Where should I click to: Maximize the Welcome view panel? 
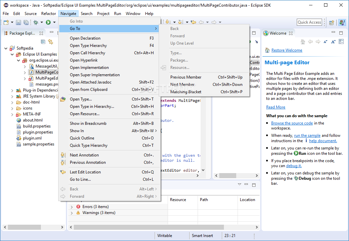[341, 33]
